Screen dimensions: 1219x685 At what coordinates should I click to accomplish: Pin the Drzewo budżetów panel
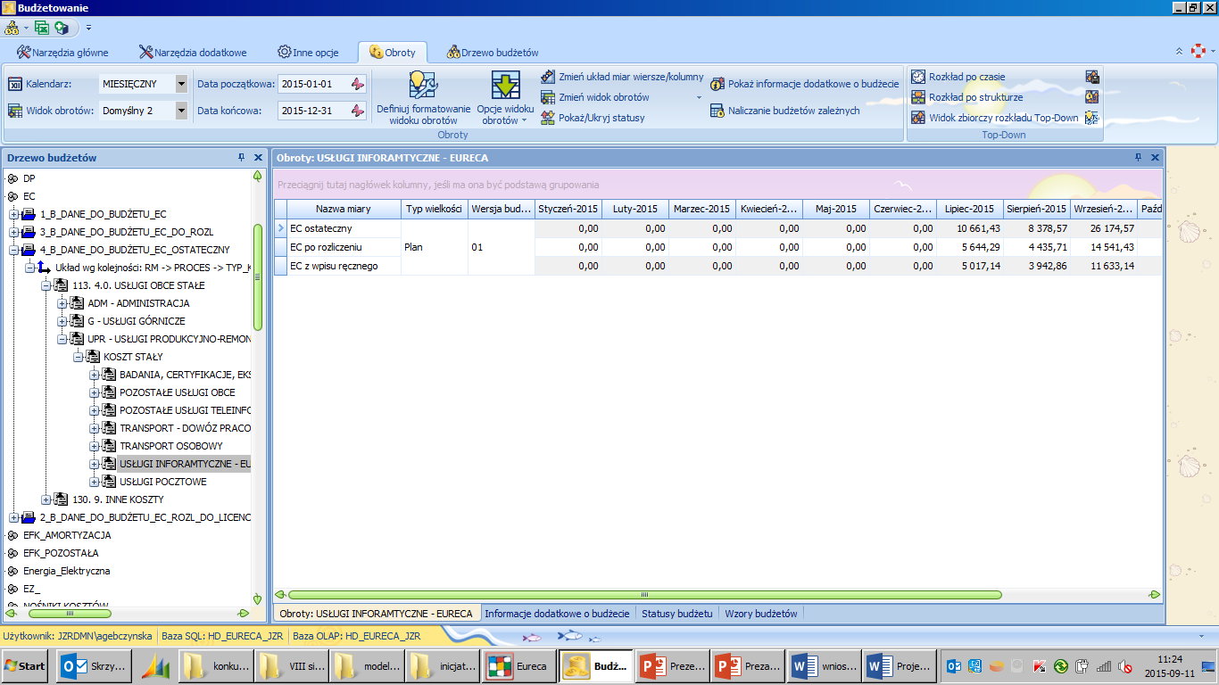241,157
